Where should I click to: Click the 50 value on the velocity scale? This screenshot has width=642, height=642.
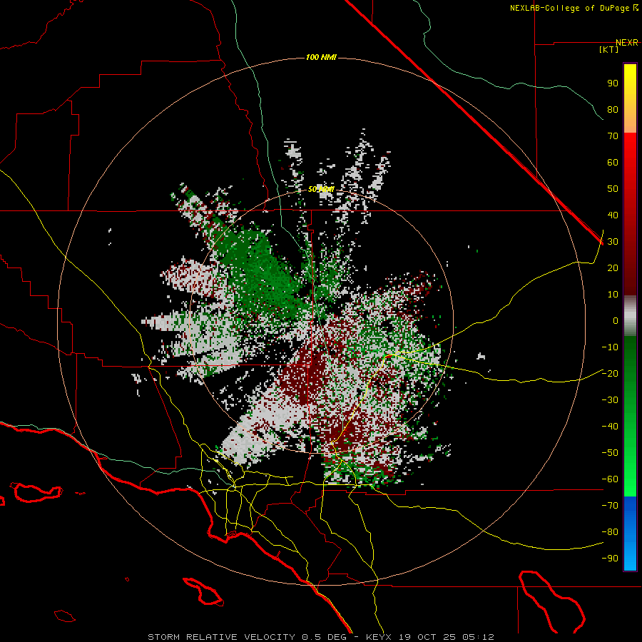(613, 189)
